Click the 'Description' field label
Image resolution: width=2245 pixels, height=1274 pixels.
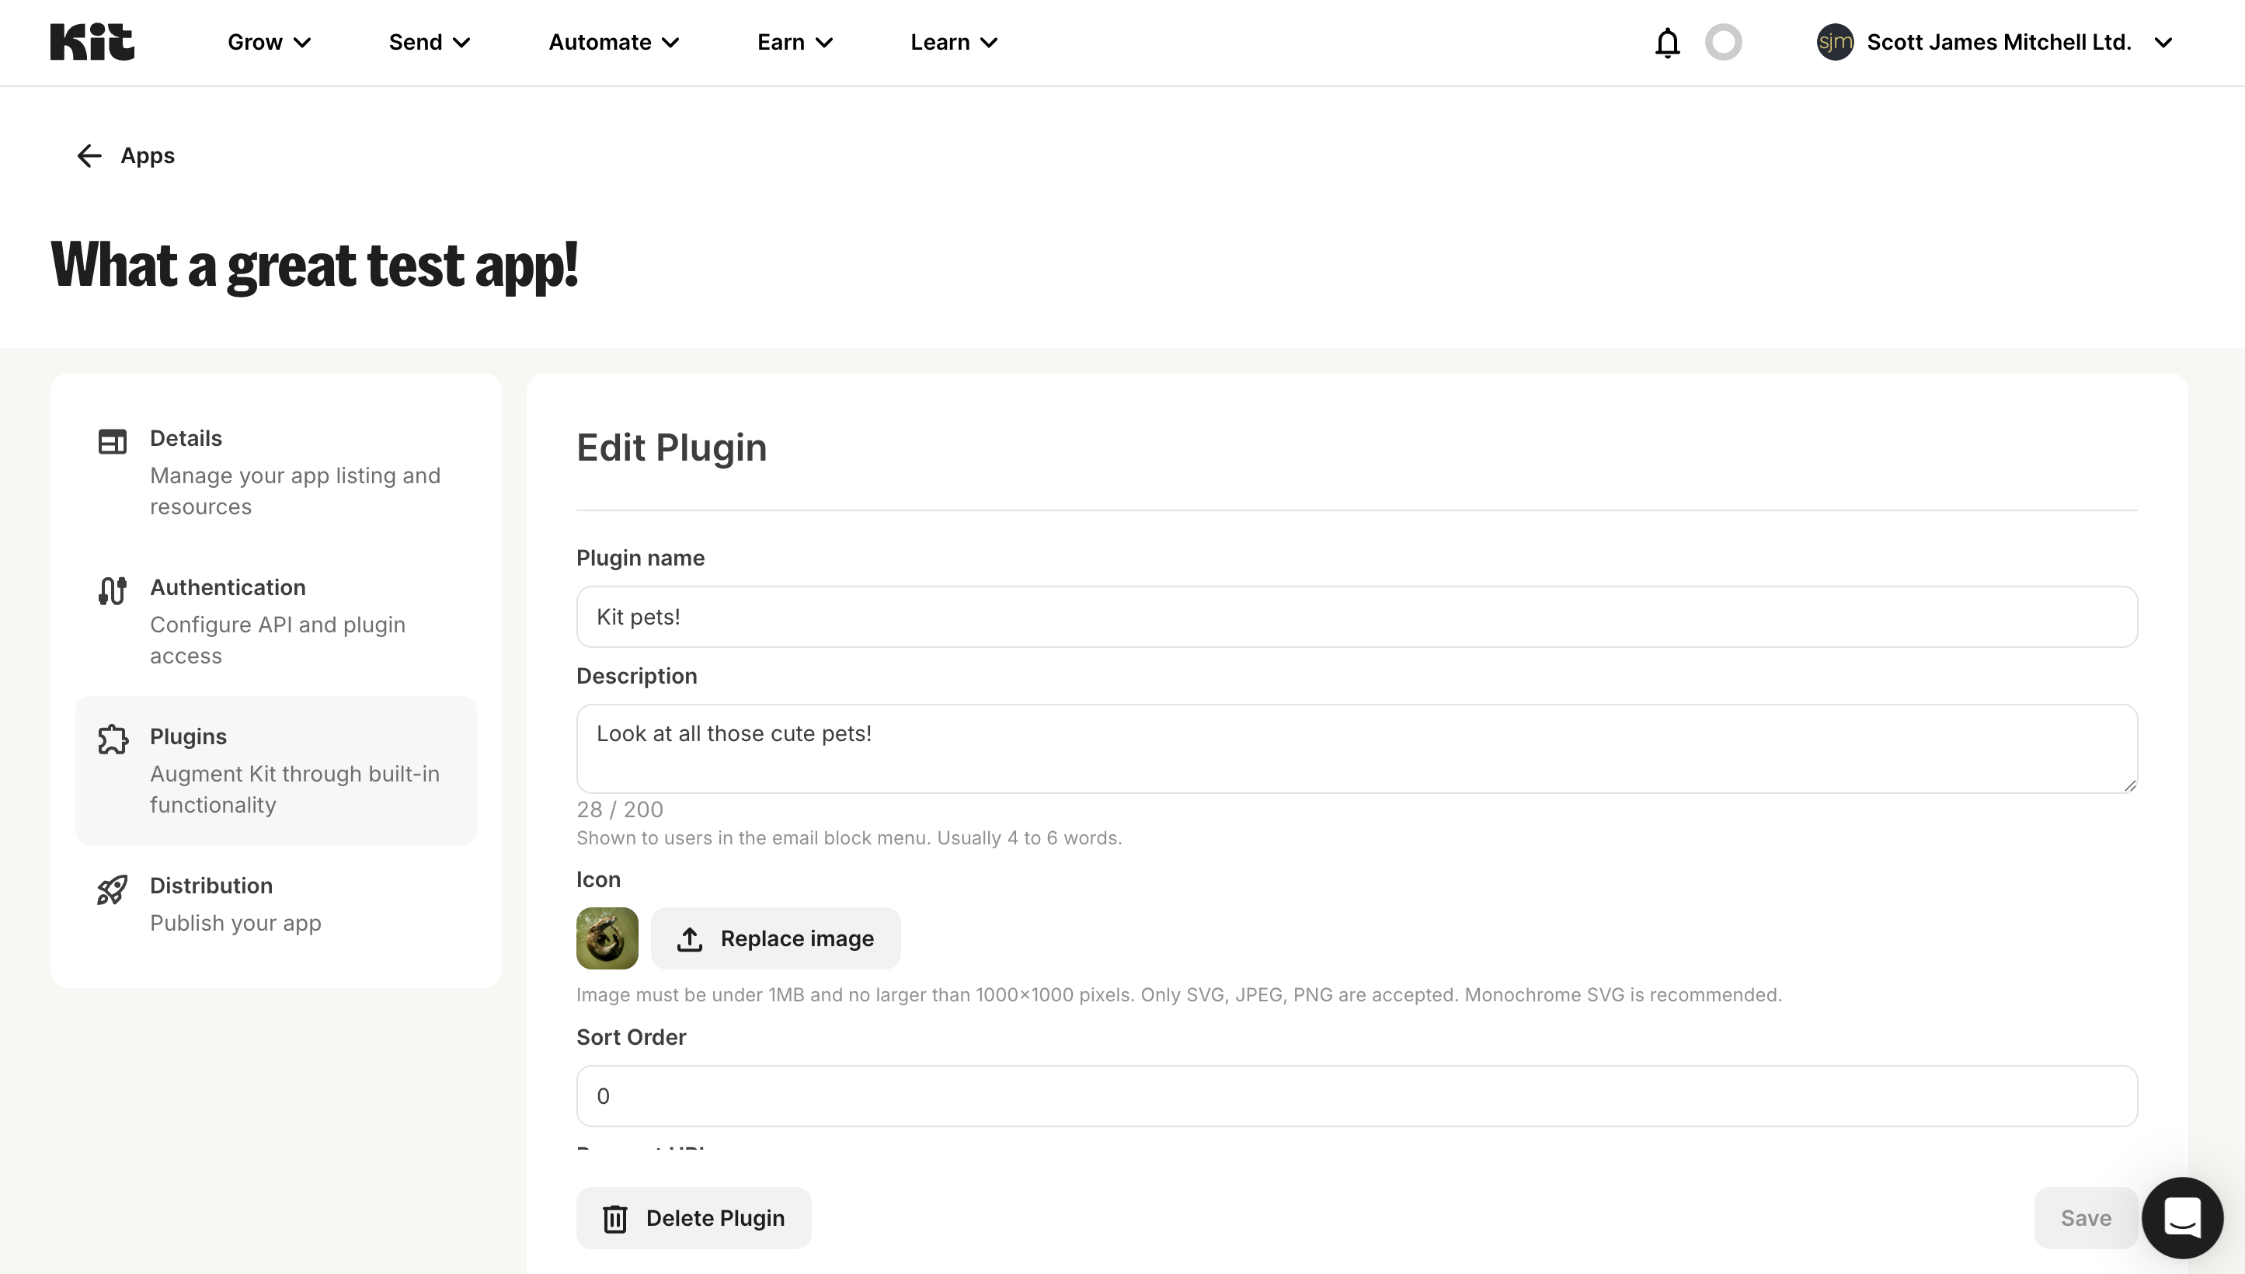point(637,677)
